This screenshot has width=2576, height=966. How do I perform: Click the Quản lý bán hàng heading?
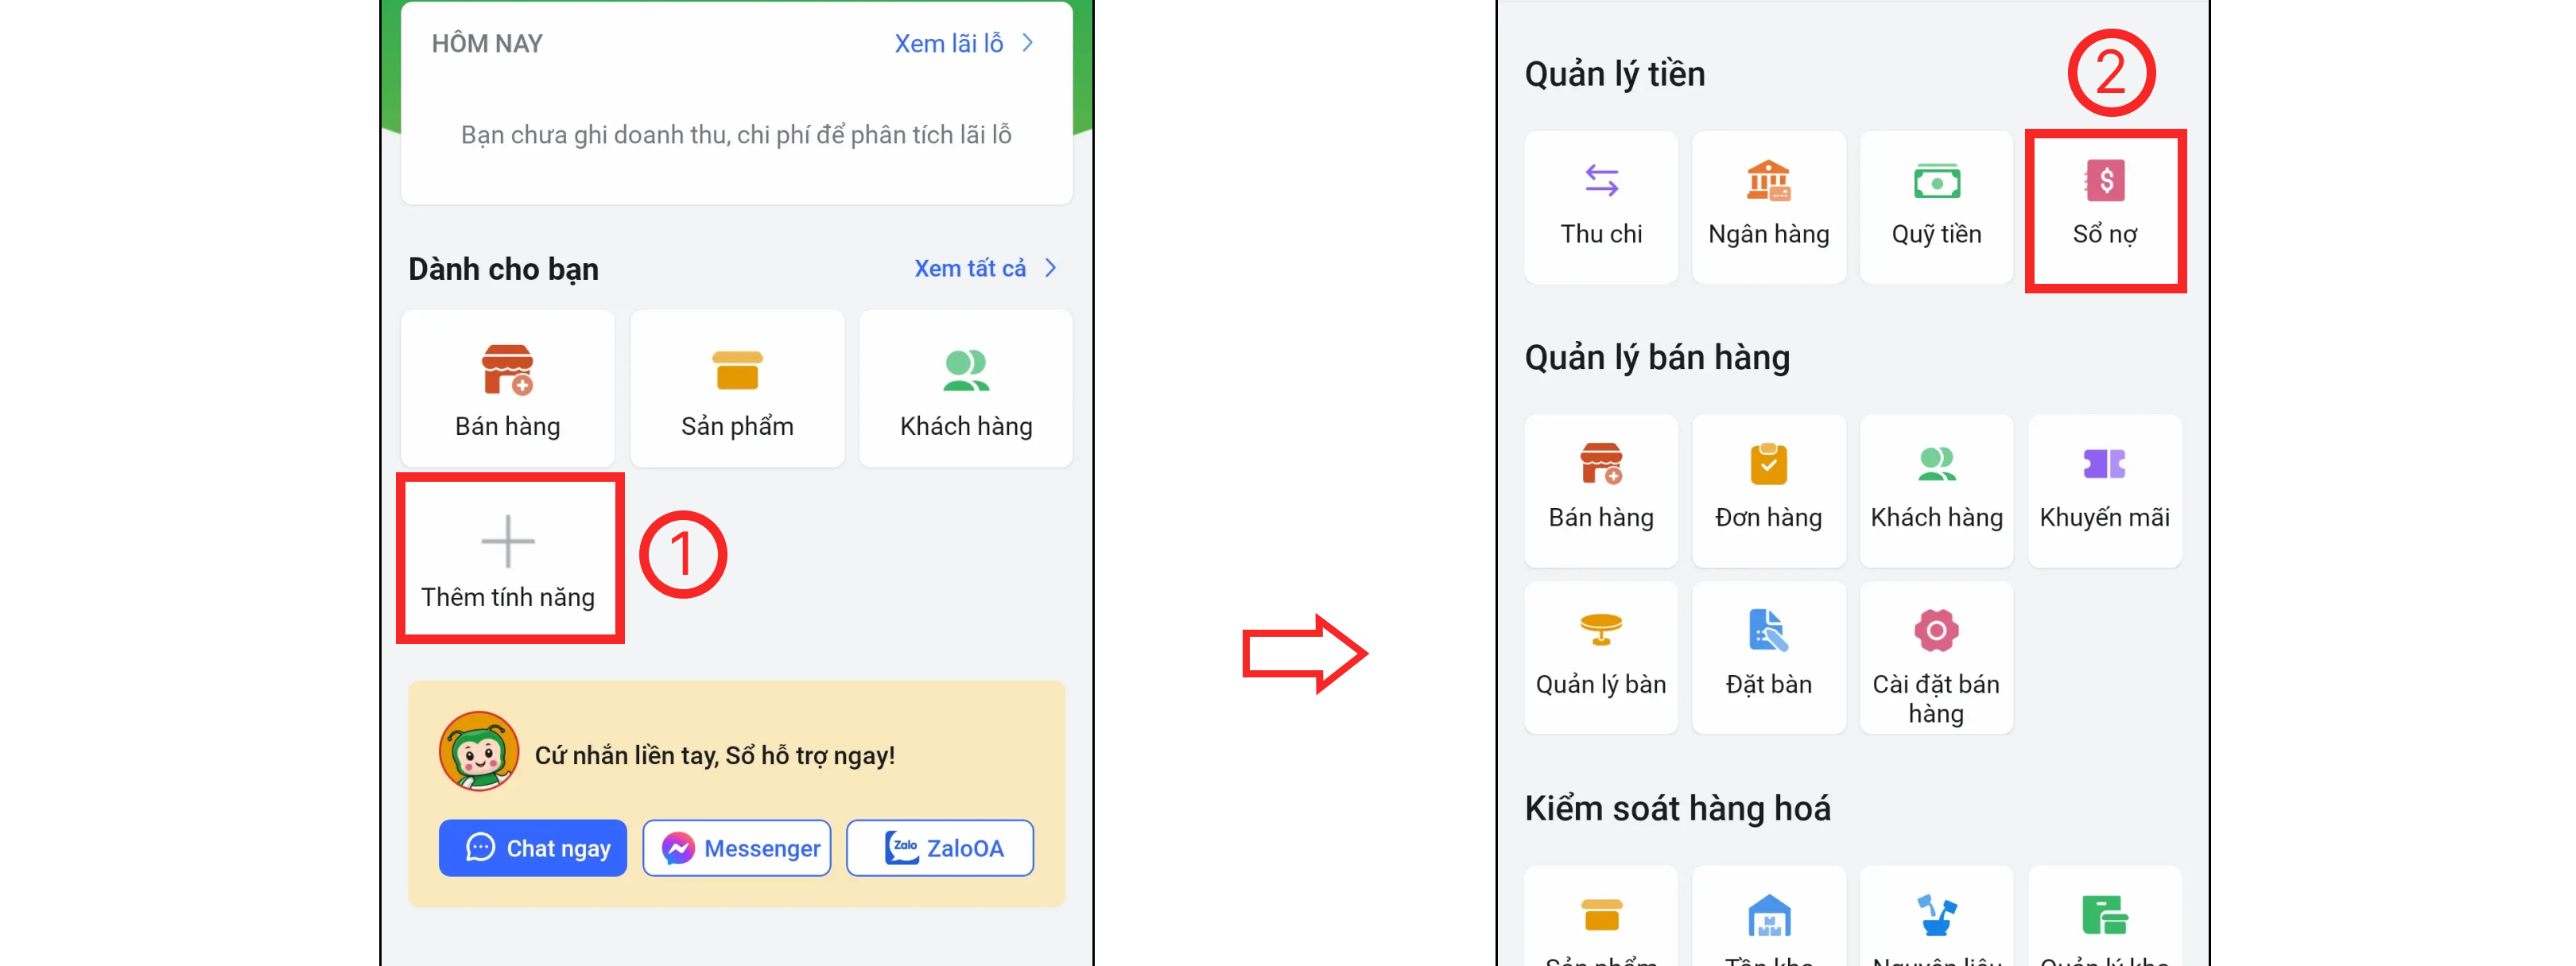tap(1657, 357)
